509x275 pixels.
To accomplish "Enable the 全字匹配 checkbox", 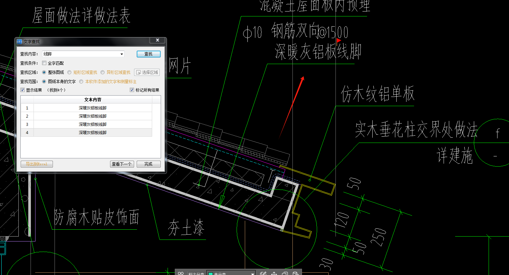I will pos(44,63).
